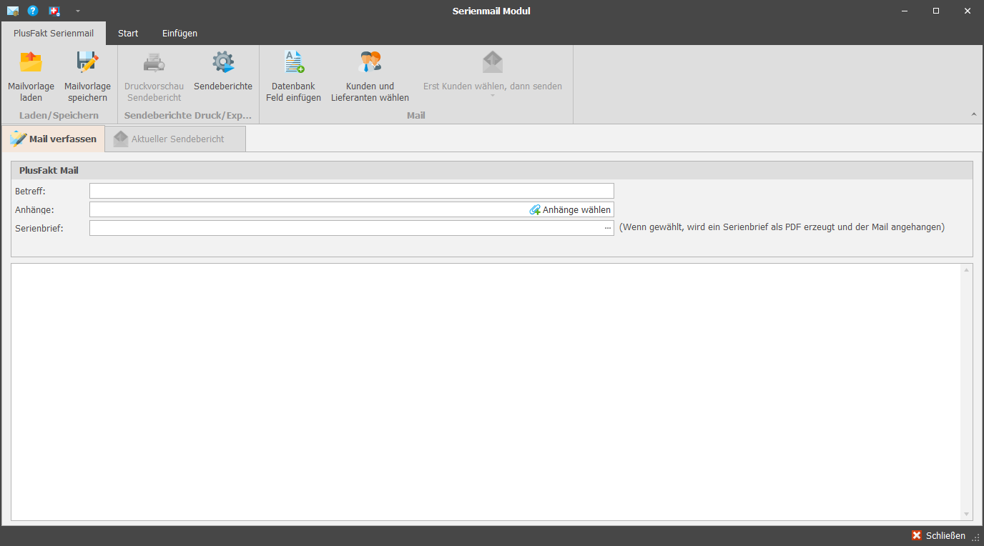The width and height of the screenshot is (984, 546).
Task: Click the Betreff: label
Action: pos(30,191)
